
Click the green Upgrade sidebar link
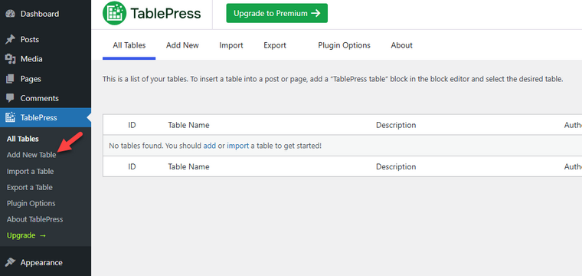[26, 235]
